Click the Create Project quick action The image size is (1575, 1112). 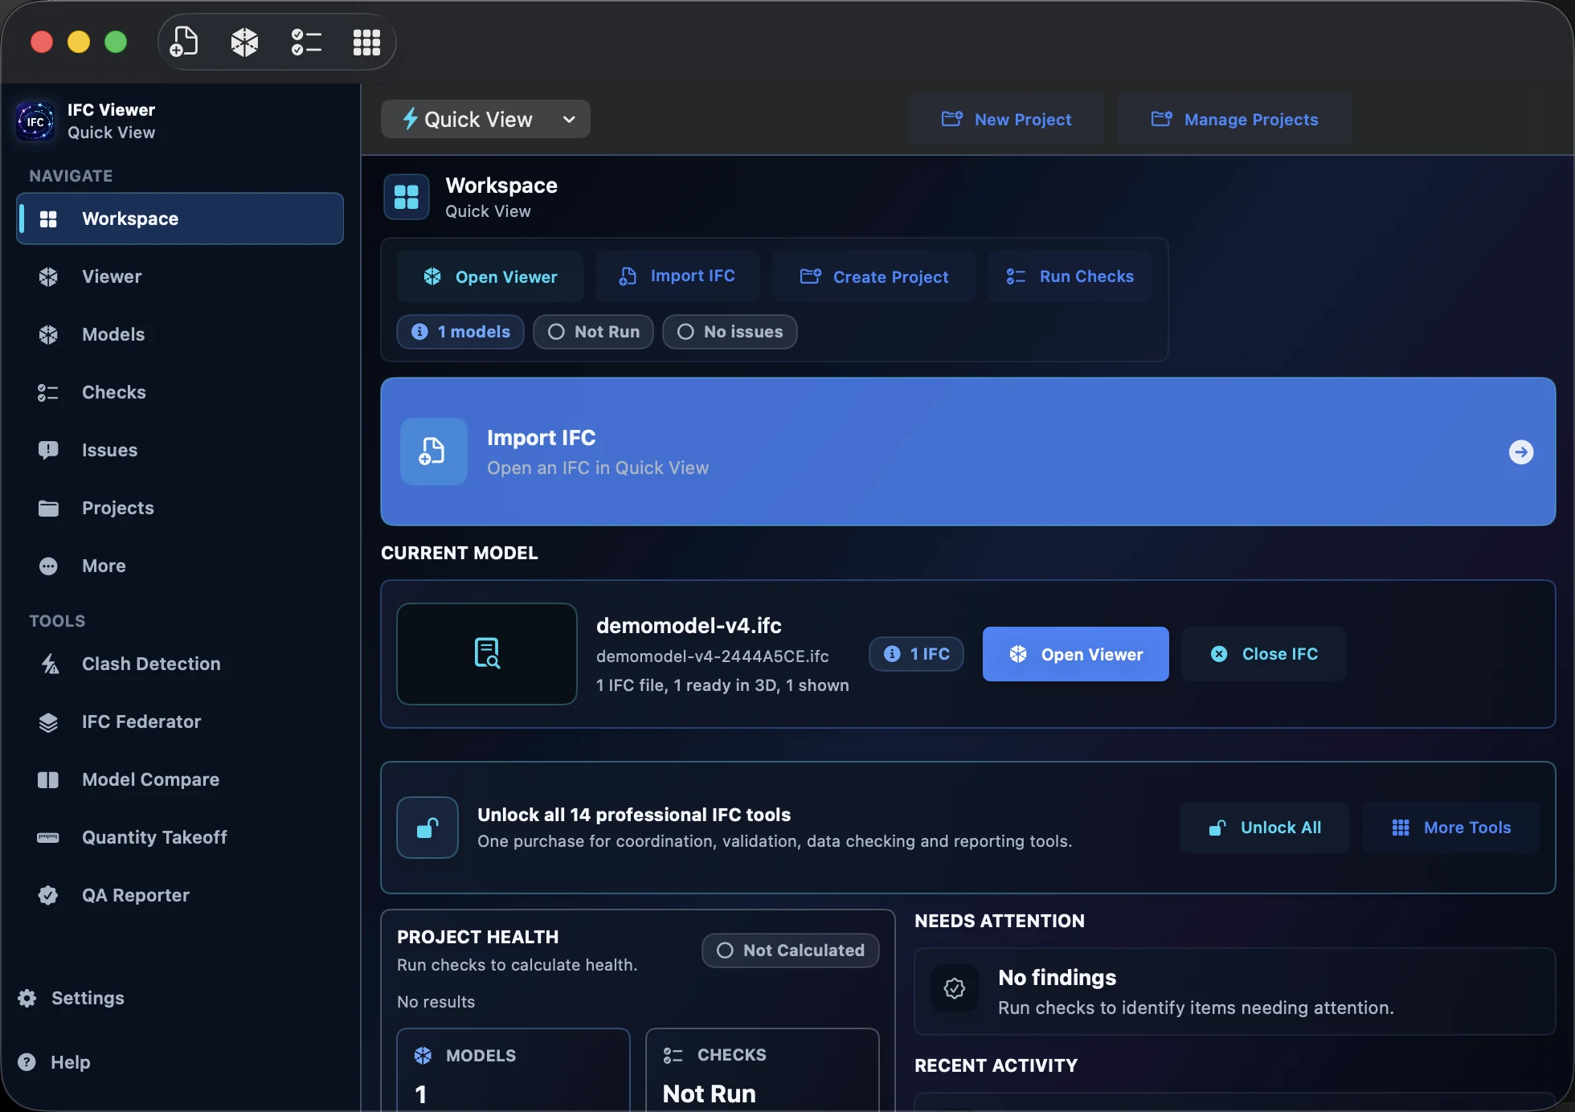pyautogui.click(x=874, y=276)
